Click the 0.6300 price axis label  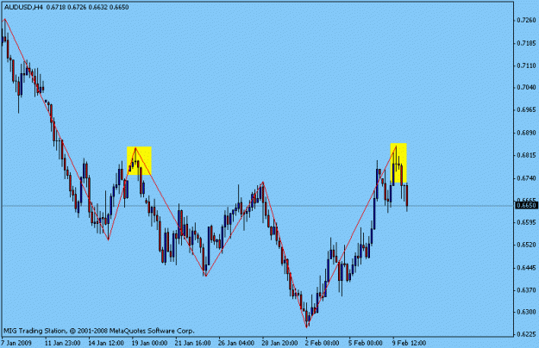coord(526,312)
